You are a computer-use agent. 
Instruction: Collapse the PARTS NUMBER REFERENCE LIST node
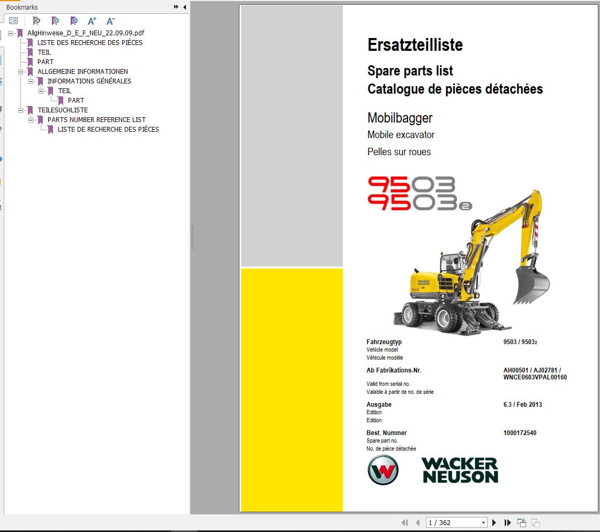tap(31, 120)
